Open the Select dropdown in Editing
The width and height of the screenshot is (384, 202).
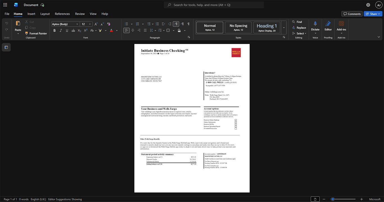pyautogui.click(x=299, y=33)
